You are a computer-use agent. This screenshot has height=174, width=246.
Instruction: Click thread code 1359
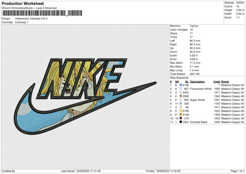pos(217,114)
